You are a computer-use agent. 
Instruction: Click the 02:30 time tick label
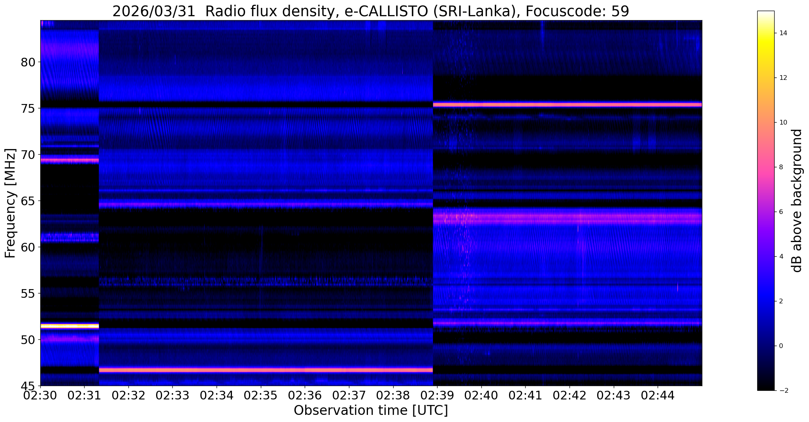point(40,395)
